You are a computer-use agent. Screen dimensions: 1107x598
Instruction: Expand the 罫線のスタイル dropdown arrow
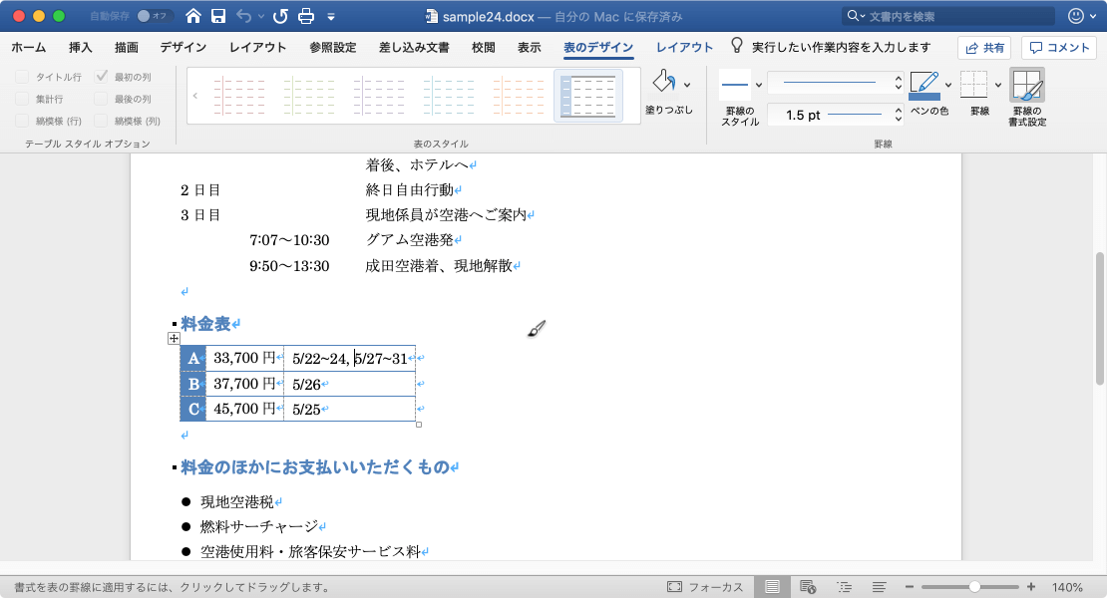point(759,86)
